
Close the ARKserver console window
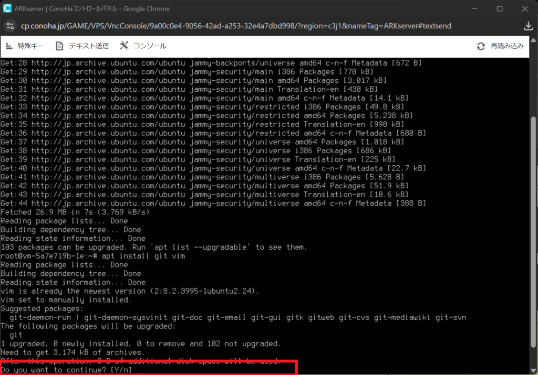[524, 8]
